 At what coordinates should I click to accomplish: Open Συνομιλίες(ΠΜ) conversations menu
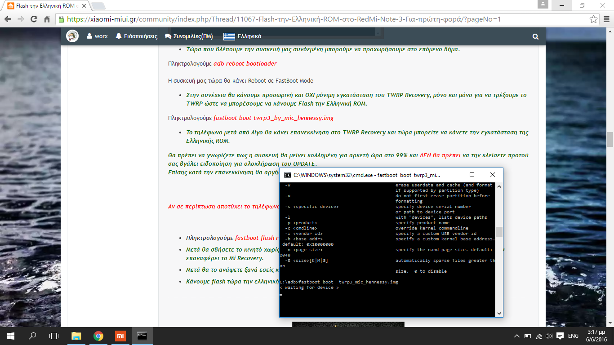tap(189, 36)
